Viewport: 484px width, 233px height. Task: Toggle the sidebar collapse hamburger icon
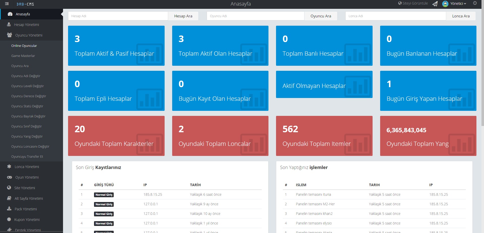pos(7,4)
